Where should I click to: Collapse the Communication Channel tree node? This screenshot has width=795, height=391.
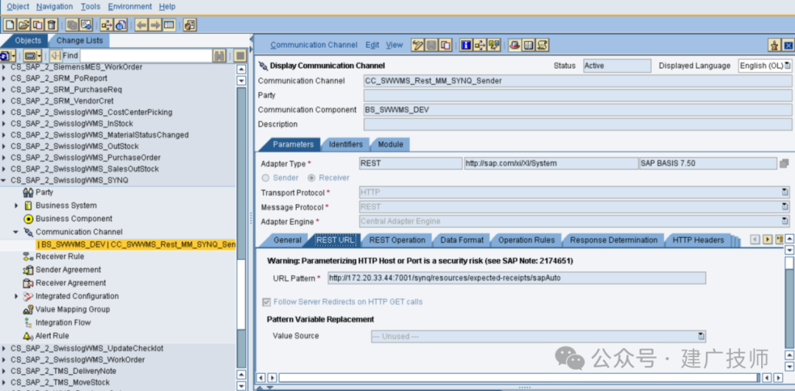[x=16, y=232]
